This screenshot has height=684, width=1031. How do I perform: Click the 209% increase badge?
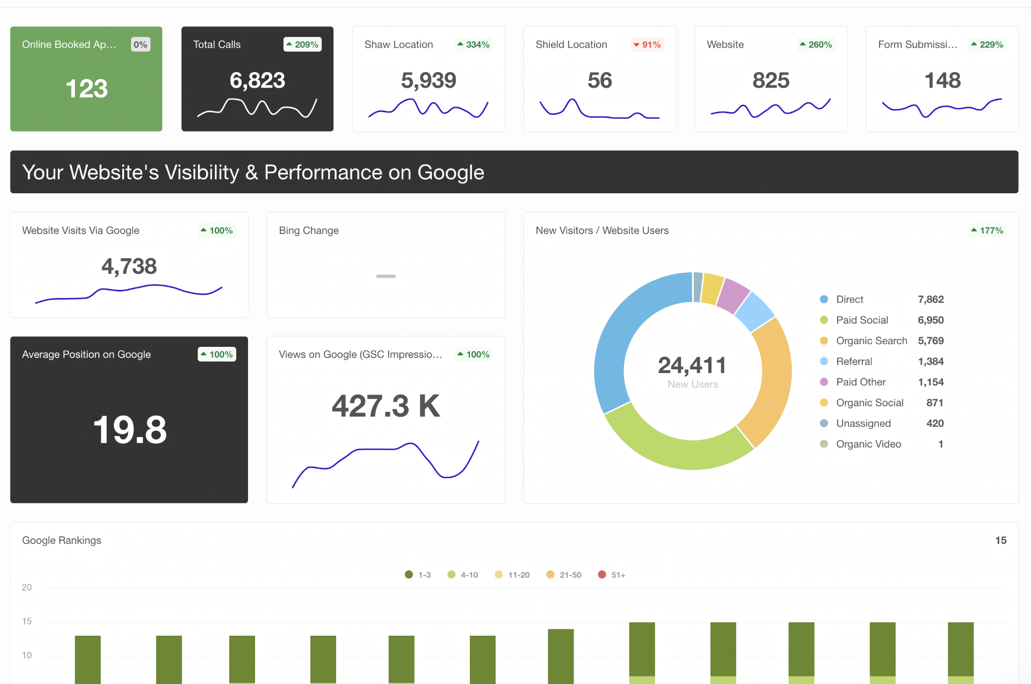pos(302,45)
